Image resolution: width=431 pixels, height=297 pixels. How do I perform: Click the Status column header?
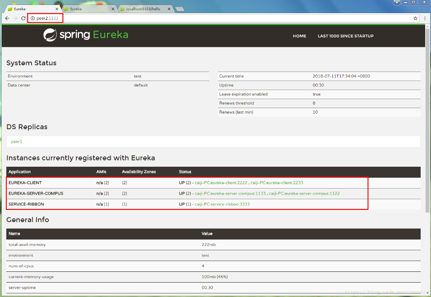coord(185,172)
